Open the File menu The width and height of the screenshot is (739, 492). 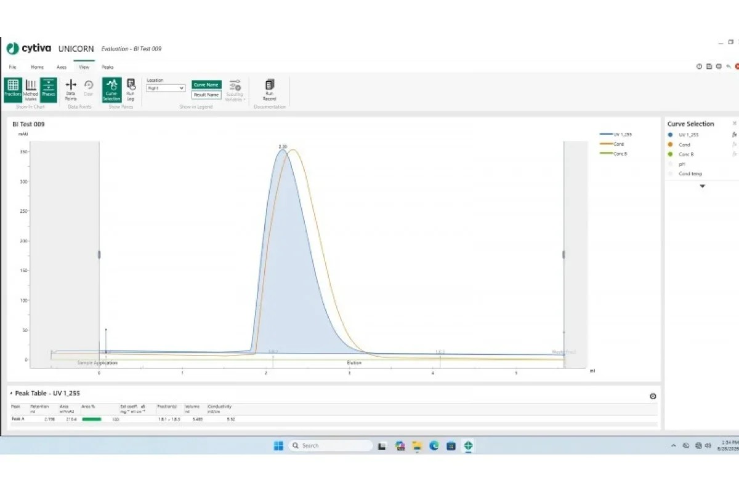[x=12, y=67]
